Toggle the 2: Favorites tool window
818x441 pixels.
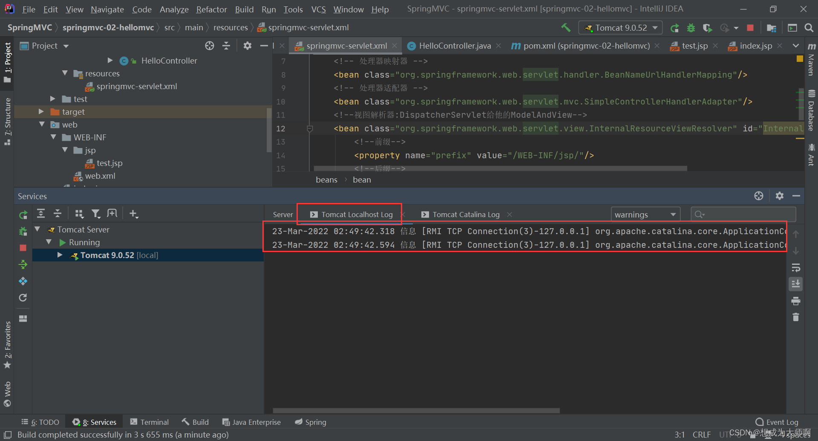7,345
